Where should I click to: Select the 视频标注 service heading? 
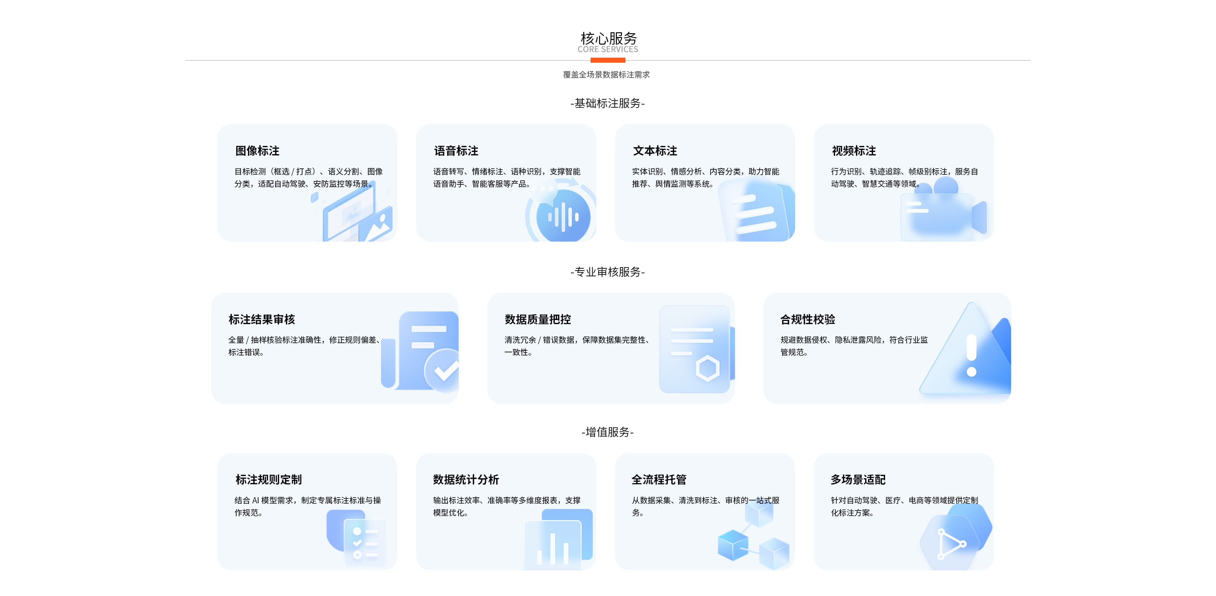click(853, 151)
